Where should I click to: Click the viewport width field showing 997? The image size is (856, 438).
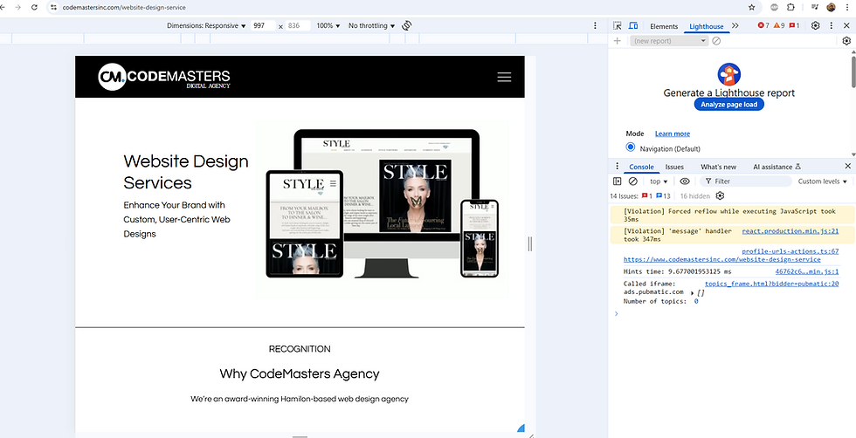[x=263, y=25]
